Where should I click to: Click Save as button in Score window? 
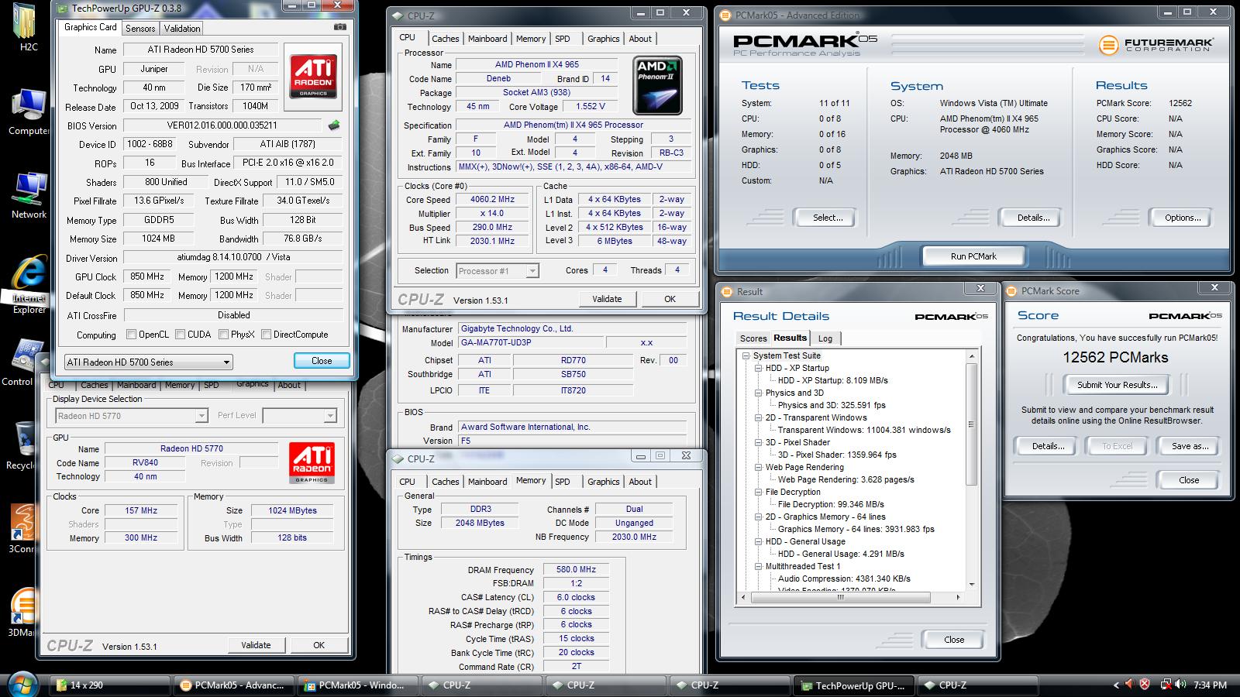(x=1190, y=446)
